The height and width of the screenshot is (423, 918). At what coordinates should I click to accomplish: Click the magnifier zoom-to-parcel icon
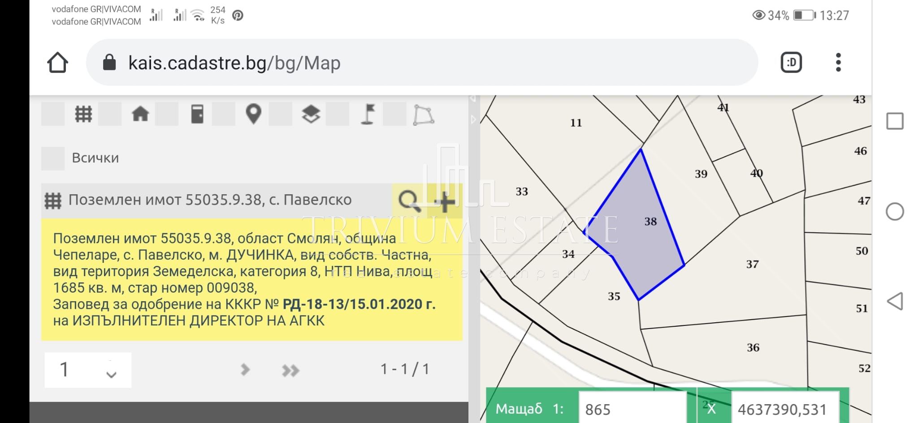pos(409,201)
